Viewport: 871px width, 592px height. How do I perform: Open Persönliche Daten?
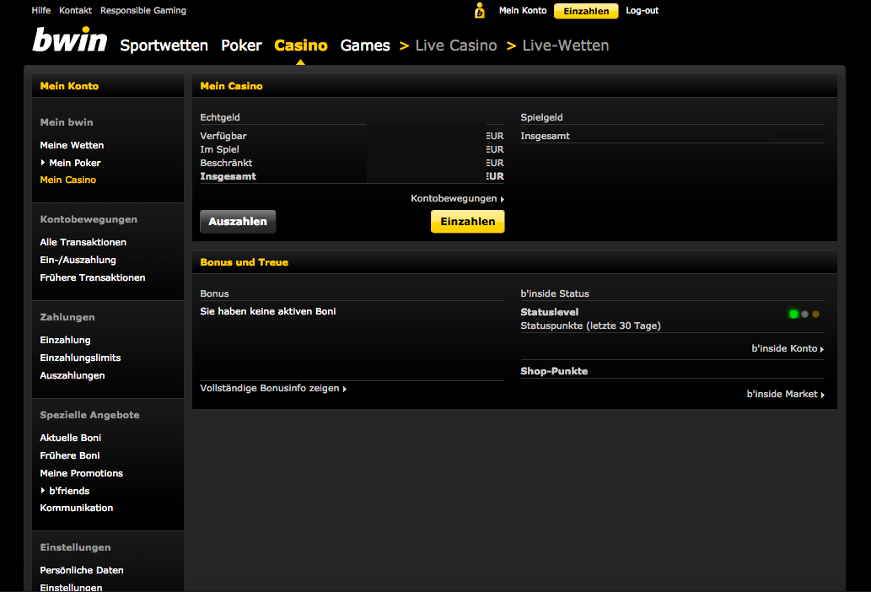pyautogui.click(x=82, y=570)
